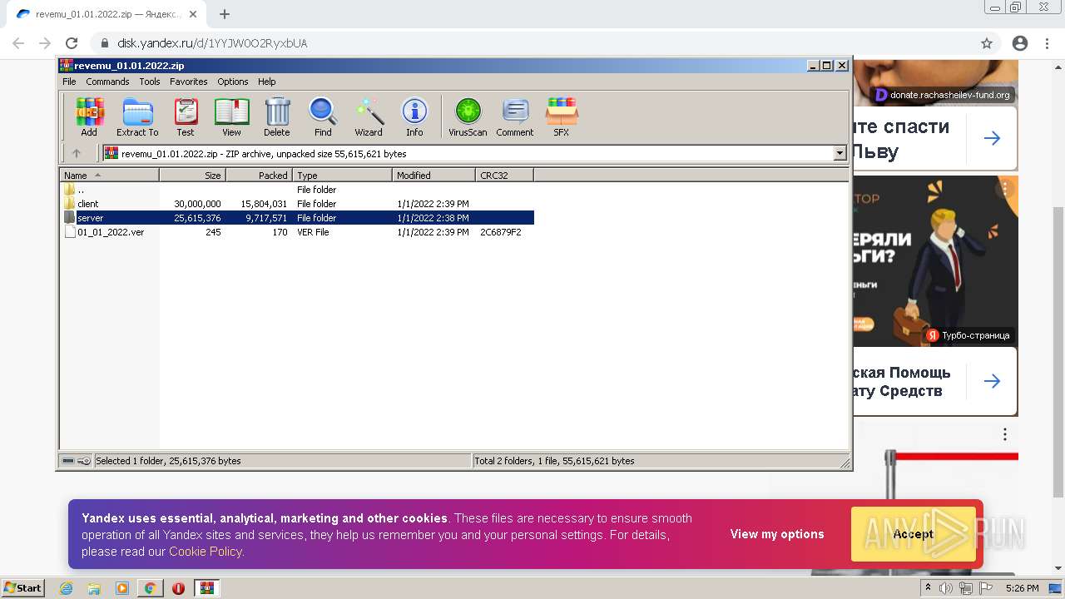
Task: Click the .ver file icon
Action: click(x=69, y=232)
